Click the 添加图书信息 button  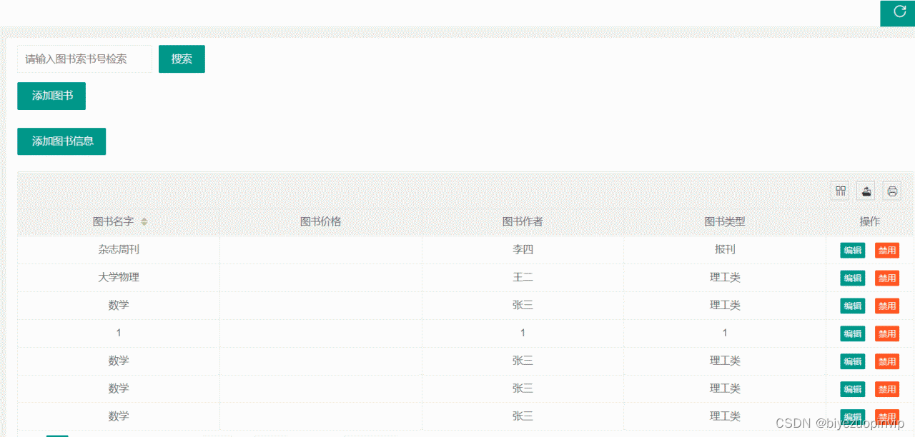click(61, 141)
